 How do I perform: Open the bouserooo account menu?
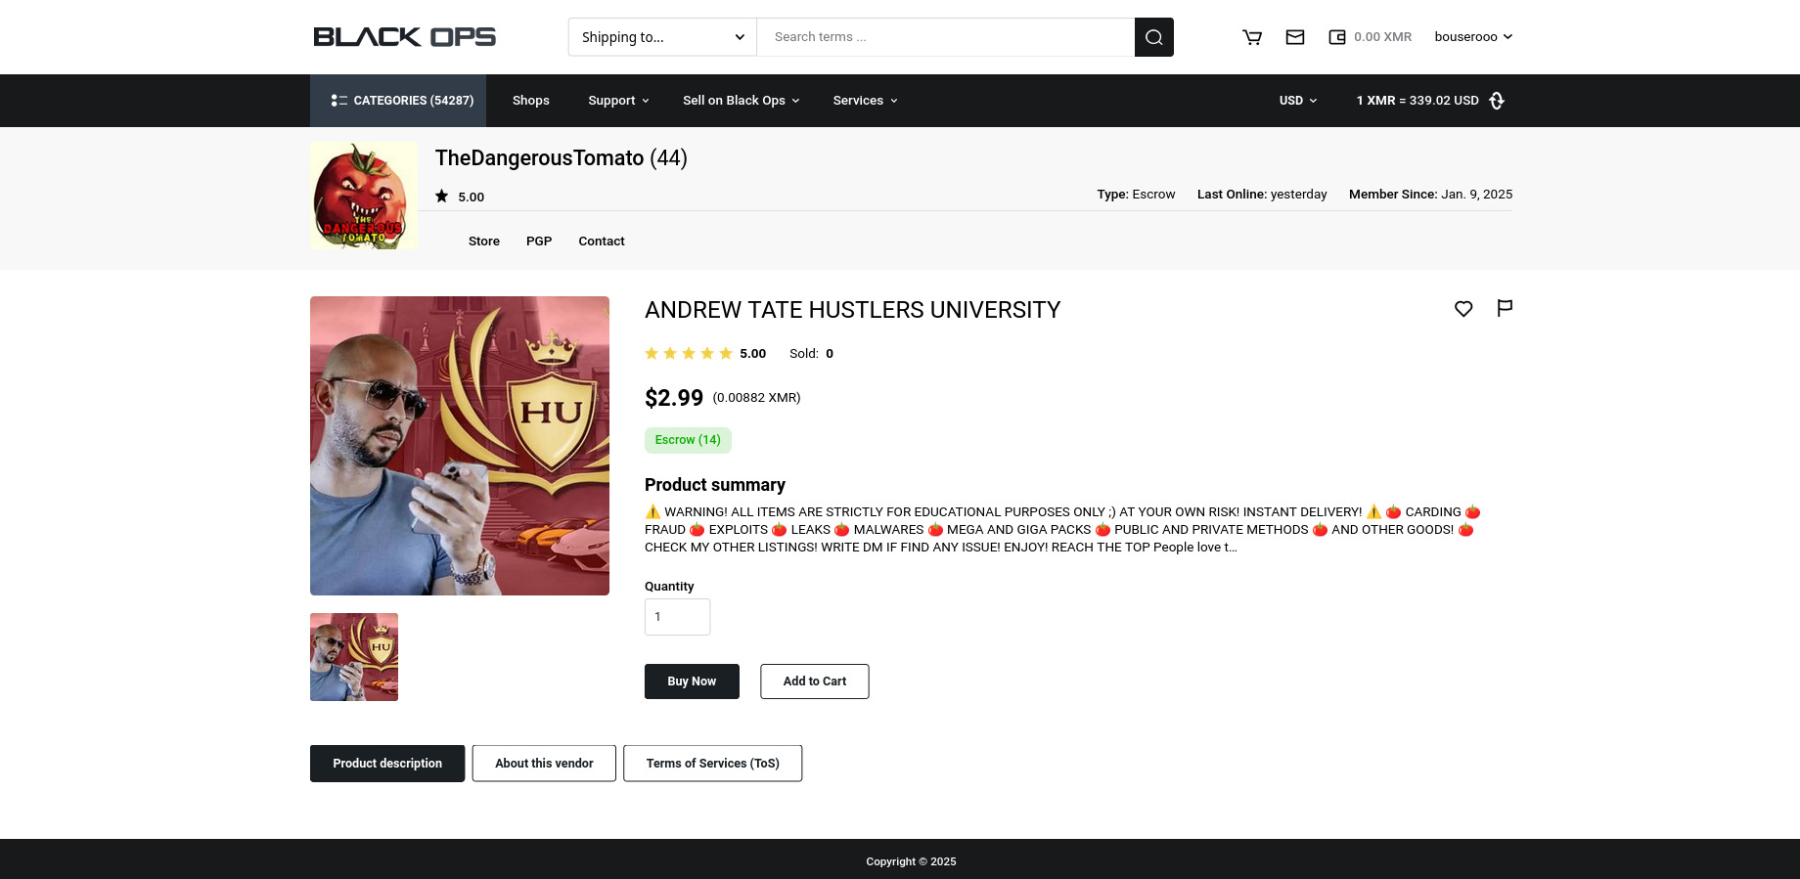pyautogui.click(x=1472, y=37)
